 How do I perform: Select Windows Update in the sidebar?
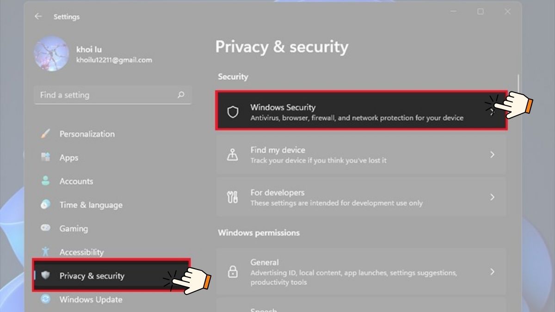tap(91, 300)
